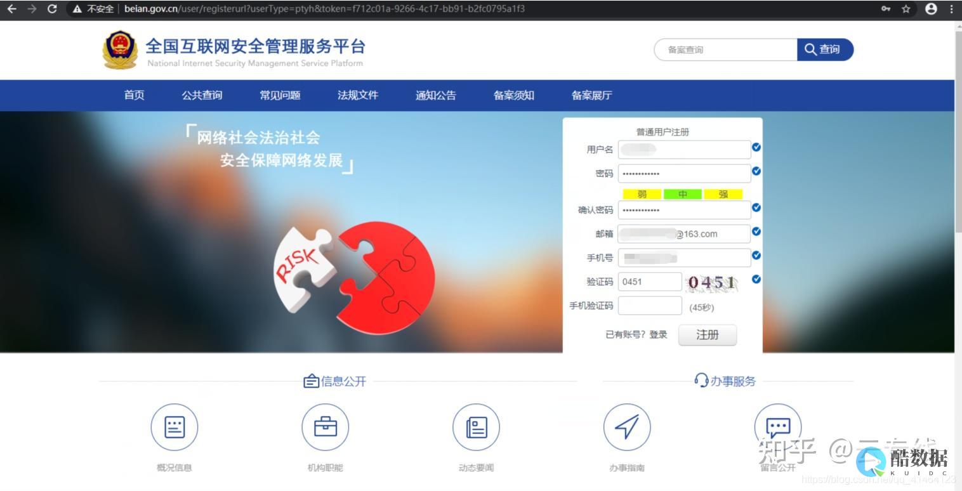Click the 机构职能 label link
This screenshot has height=491, width=962.
pos(326,468)
